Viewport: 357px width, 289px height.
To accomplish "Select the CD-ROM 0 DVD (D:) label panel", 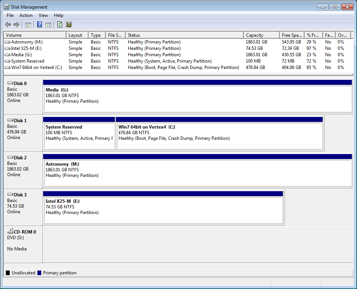I will [23, 244].
